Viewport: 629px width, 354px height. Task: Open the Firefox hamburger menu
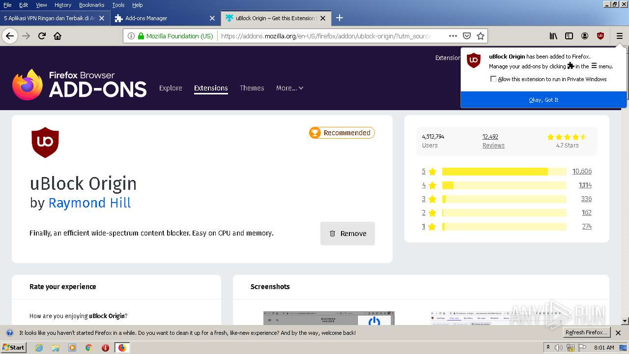point(619,36)
